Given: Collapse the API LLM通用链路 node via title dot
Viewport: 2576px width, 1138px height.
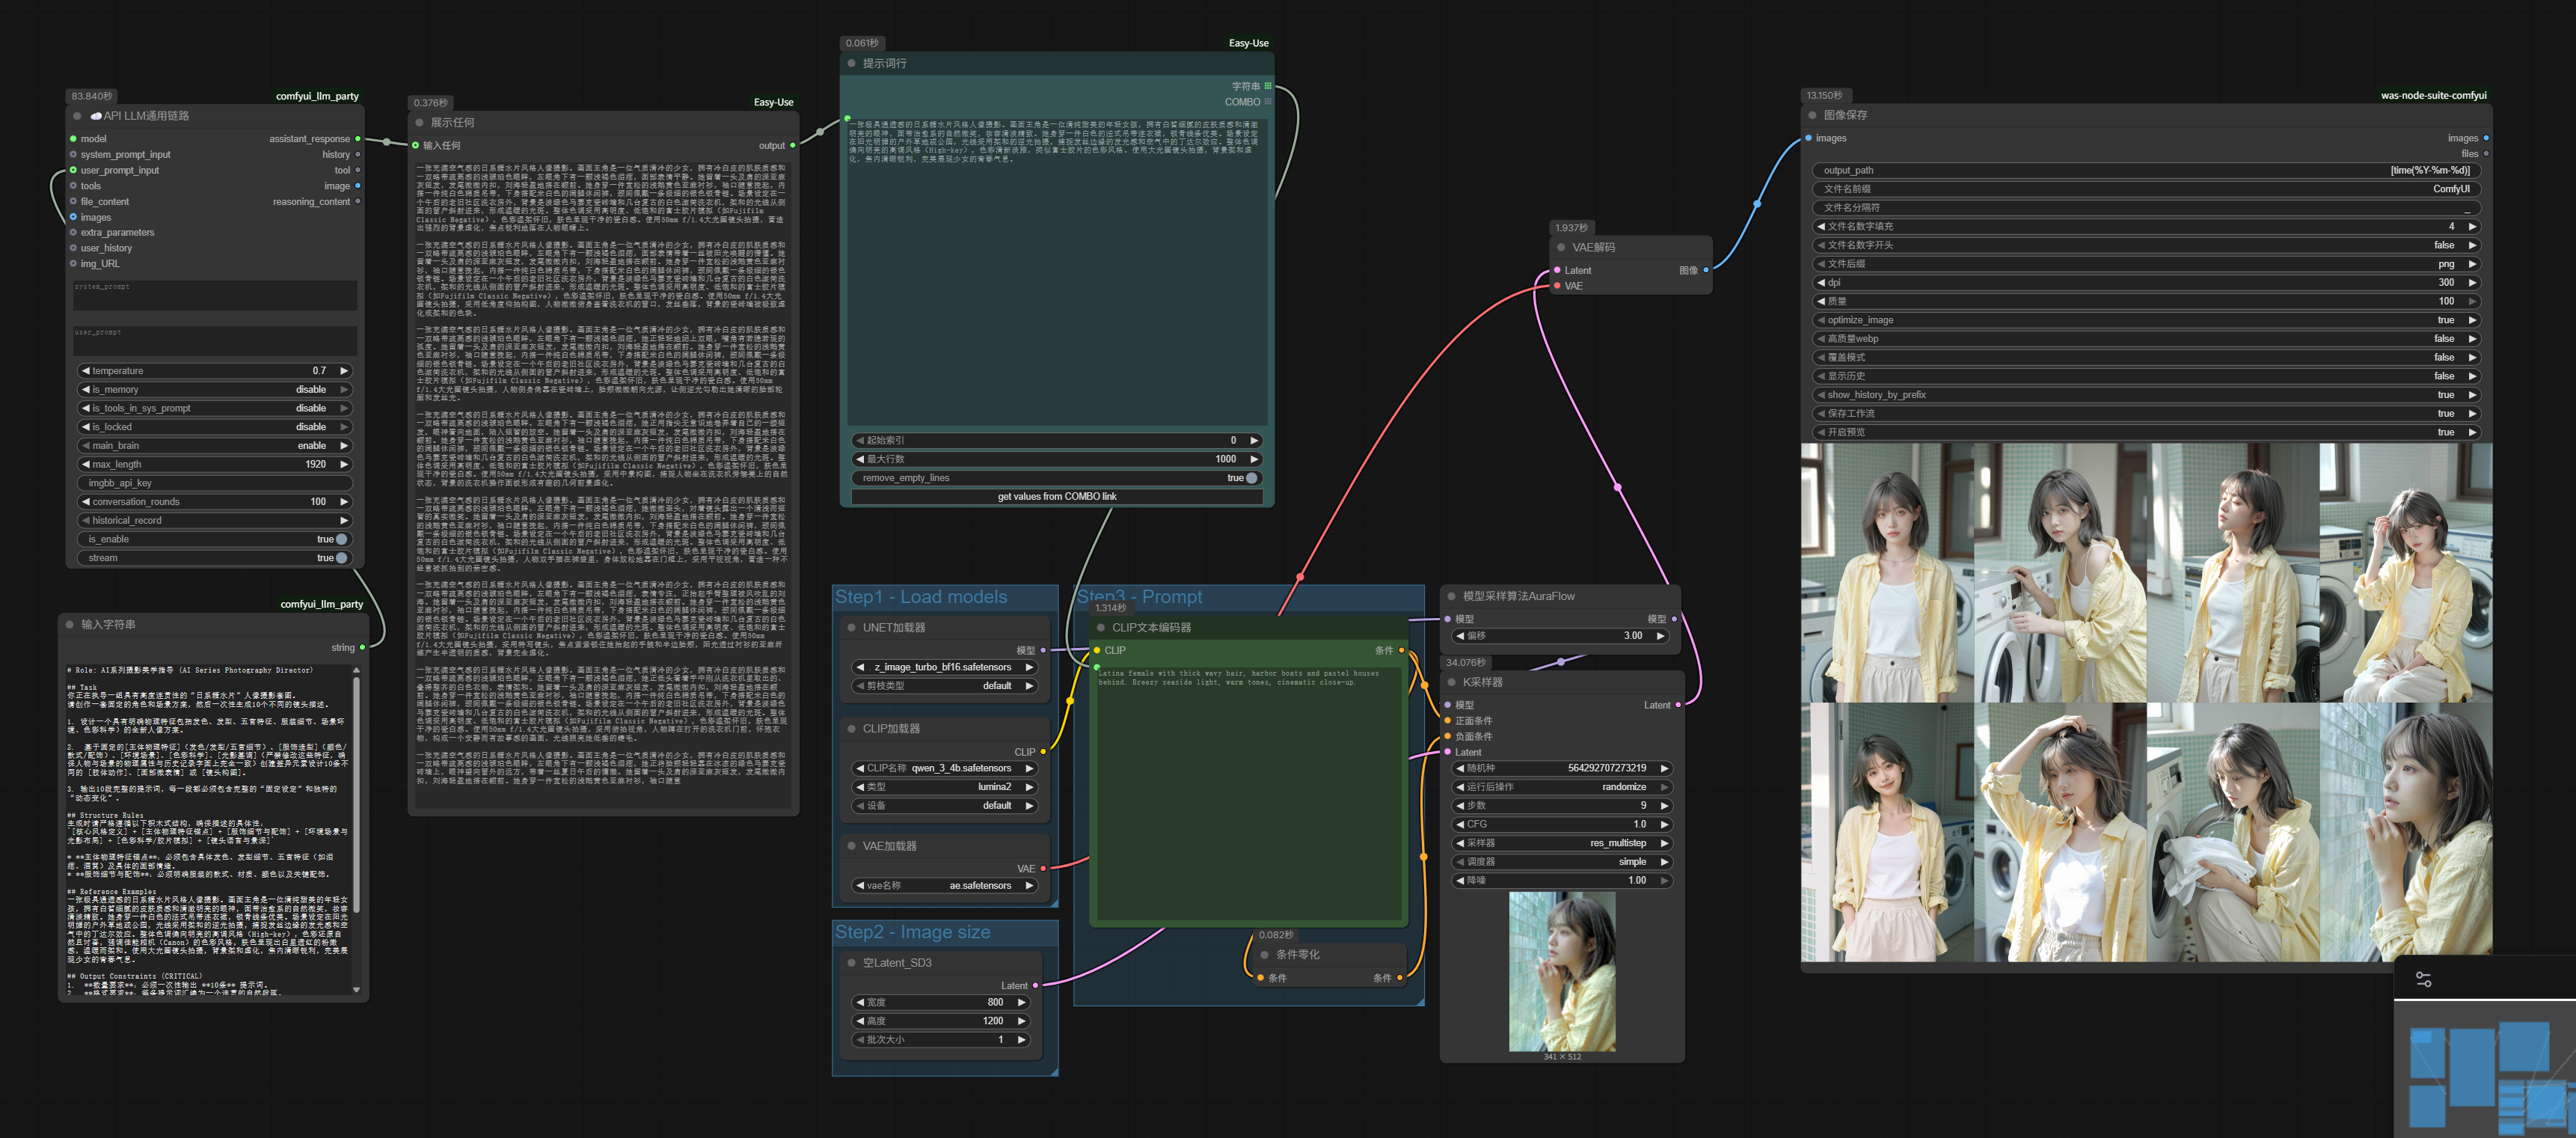Looking at the screenshot, I should [x=78, y=116].
